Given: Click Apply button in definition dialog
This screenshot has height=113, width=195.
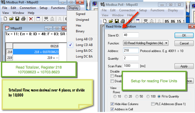Looking at the screenshot, I should 184,66.
